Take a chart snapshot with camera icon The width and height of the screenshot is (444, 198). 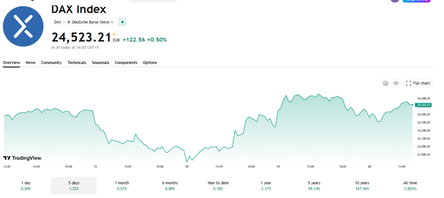[x=385, y=83]
